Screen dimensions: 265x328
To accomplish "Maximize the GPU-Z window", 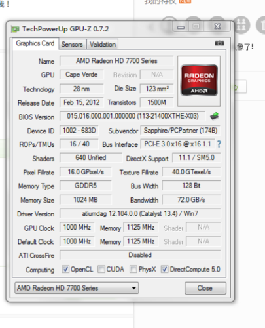I will (196, 26).
